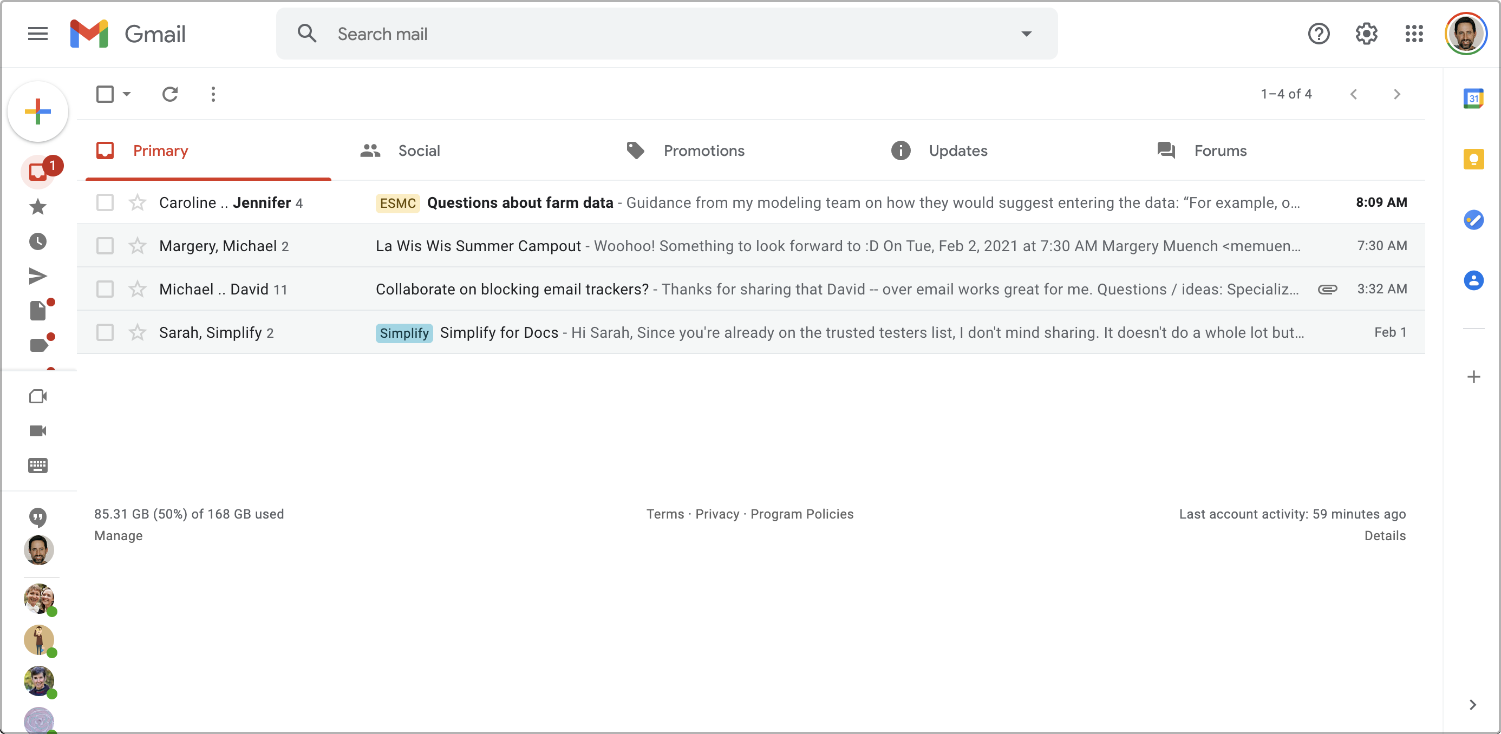
Task: Open Google Keep in the side panel
Action: click(1474, 159)
